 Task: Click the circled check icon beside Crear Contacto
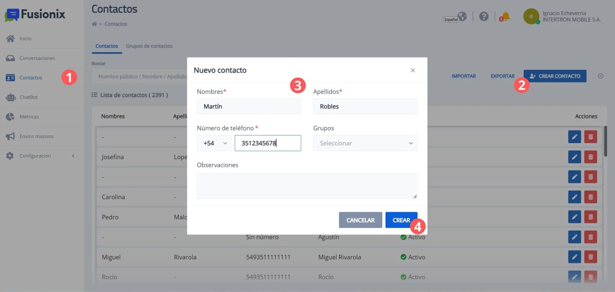[600, 76]
